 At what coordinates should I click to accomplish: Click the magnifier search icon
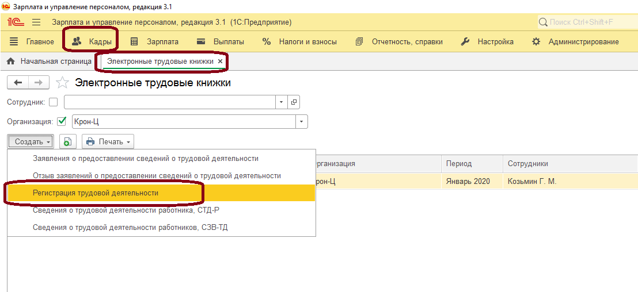click(x=543, y=22)
